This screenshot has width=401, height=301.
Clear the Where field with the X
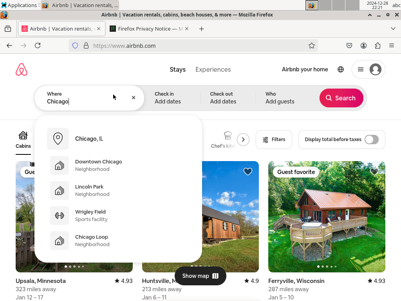134,98
